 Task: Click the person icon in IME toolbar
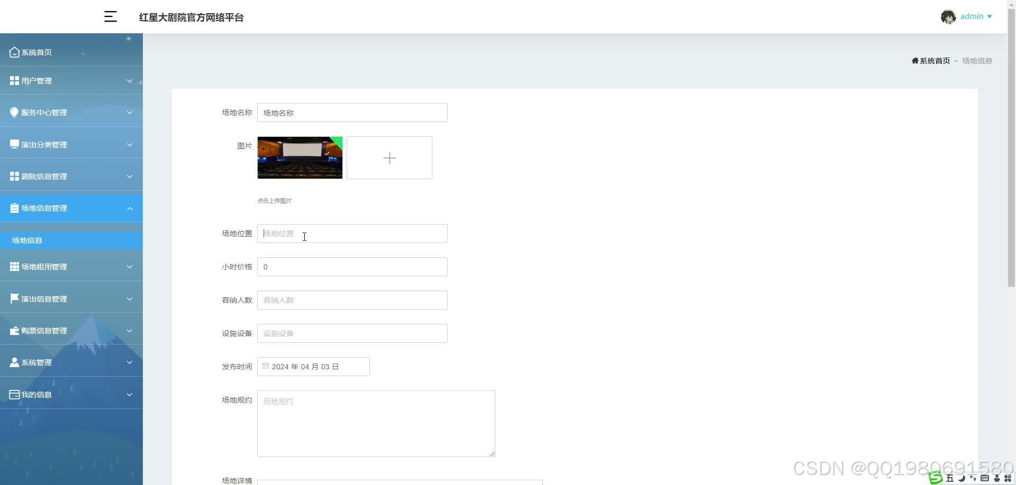tap(997, 478)
